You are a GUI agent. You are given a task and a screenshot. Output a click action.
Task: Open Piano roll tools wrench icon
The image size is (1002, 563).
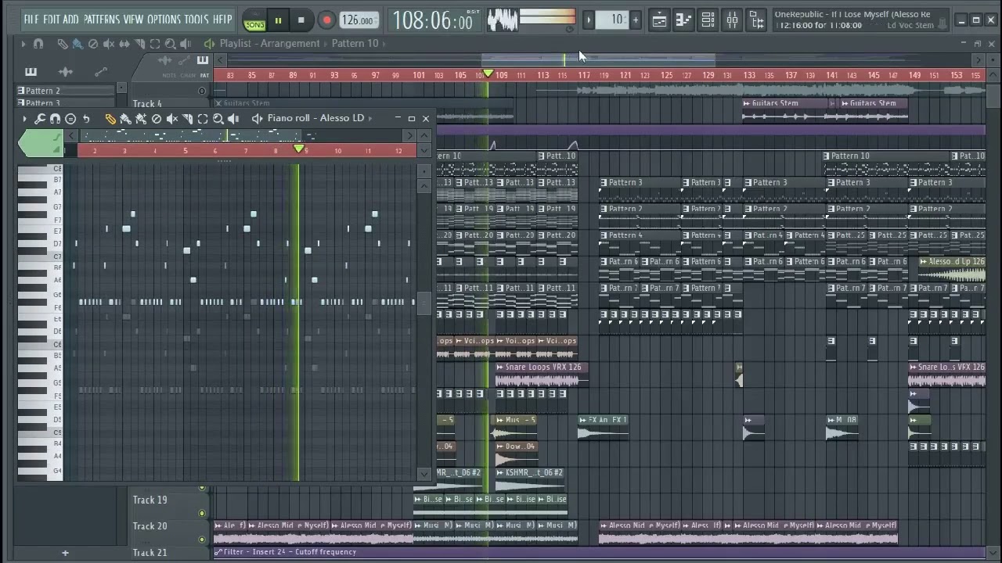coord(40,119)
